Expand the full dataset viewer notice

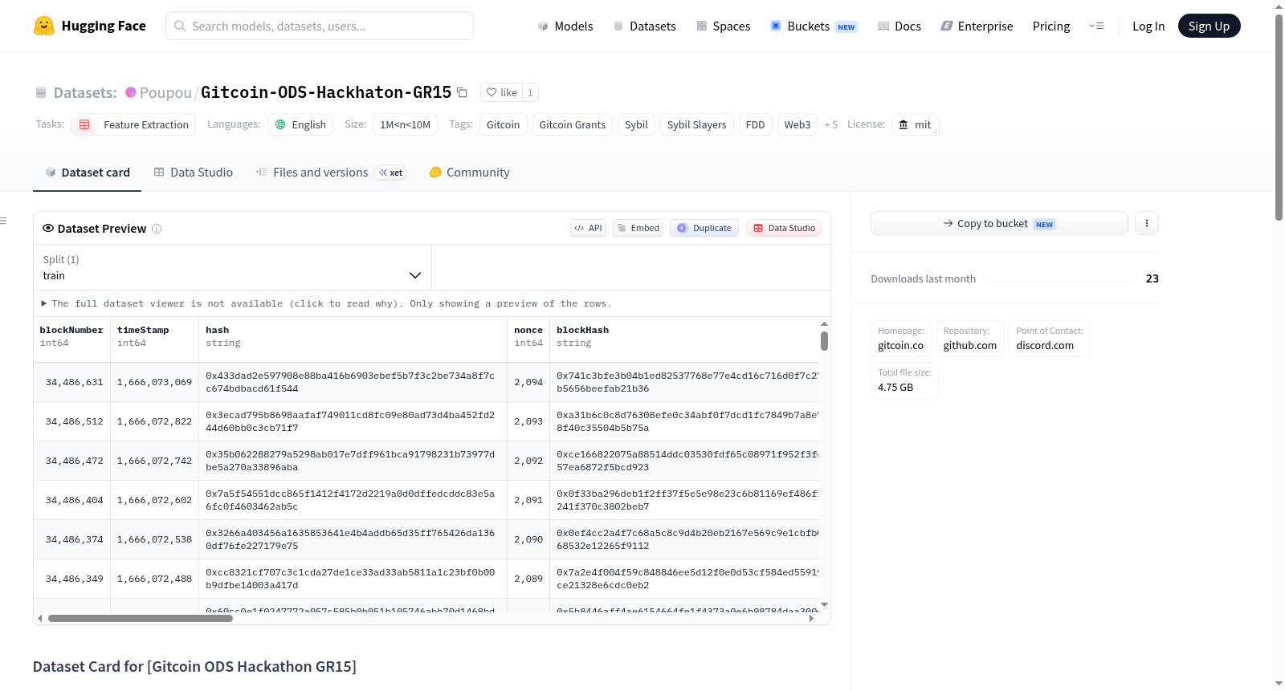click(327, 303)
